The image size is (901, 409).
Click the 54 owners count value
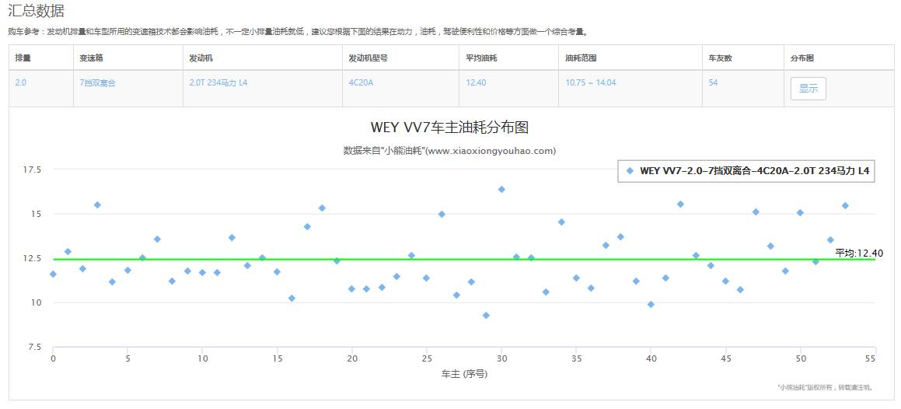pyautogui.click(x=713, y=82)
